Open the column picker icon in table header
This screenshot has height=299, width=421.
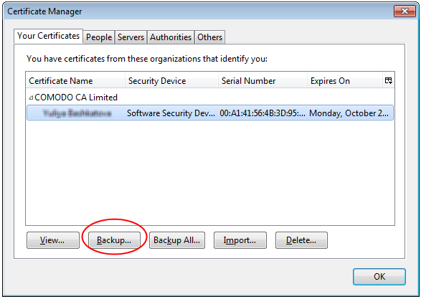point(389,80)
